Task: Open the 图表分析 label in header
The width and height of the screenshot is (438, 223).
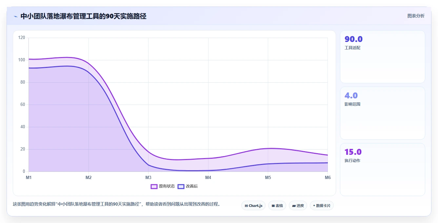Action: [416, 16]
